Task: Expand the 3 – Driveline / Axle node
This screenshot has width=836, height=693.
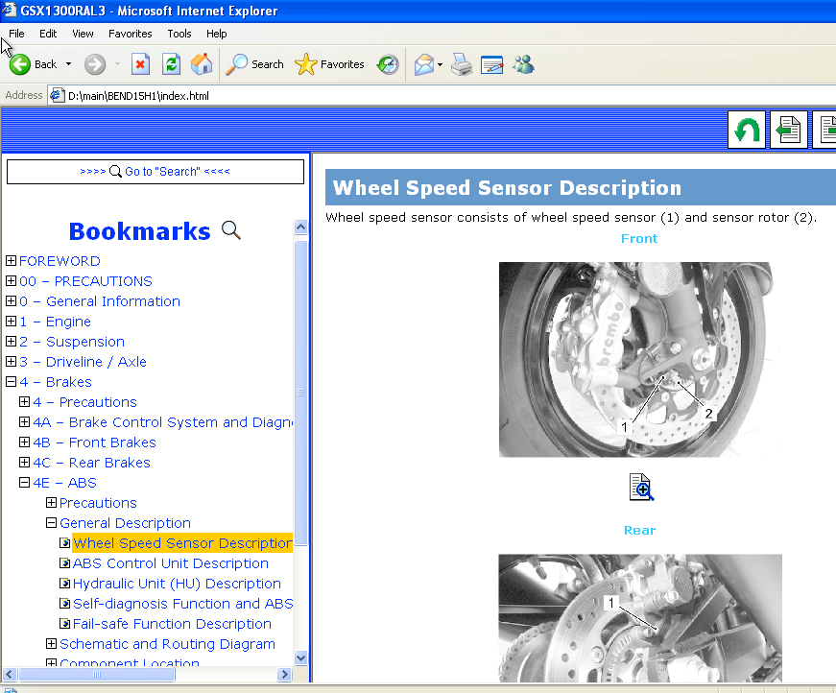Action: [11, 362]
